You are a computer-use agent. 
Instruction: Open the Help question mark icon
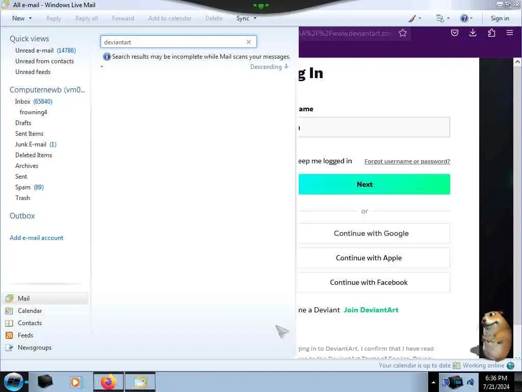click(464, 18)
